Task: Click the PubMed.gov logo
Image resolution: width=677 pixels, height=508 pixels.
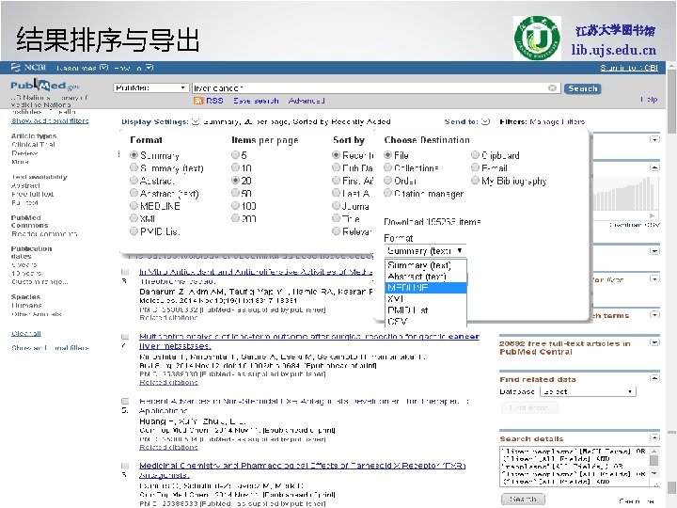Action: coord(45,86)
